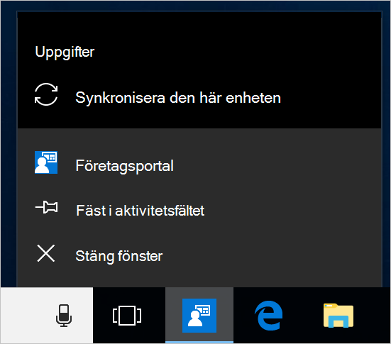Open File Explorer from the taskbar
Image resolution: width=391 pixels, height=344 pixels.
(338, 316)
